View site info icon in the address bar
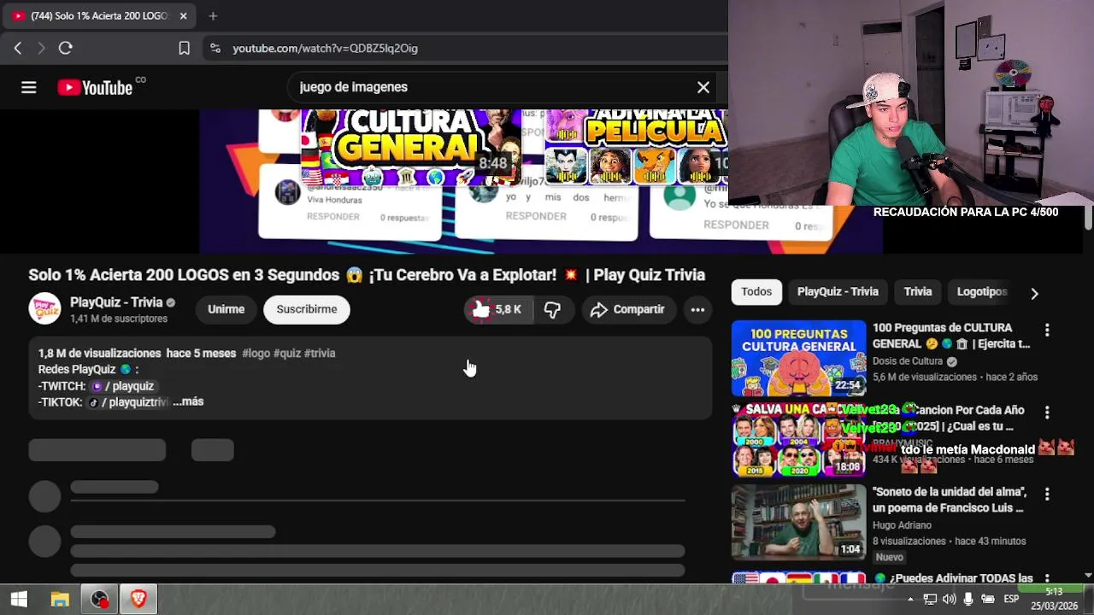This screenshot has height=615, width=1094. click(215, 49)
